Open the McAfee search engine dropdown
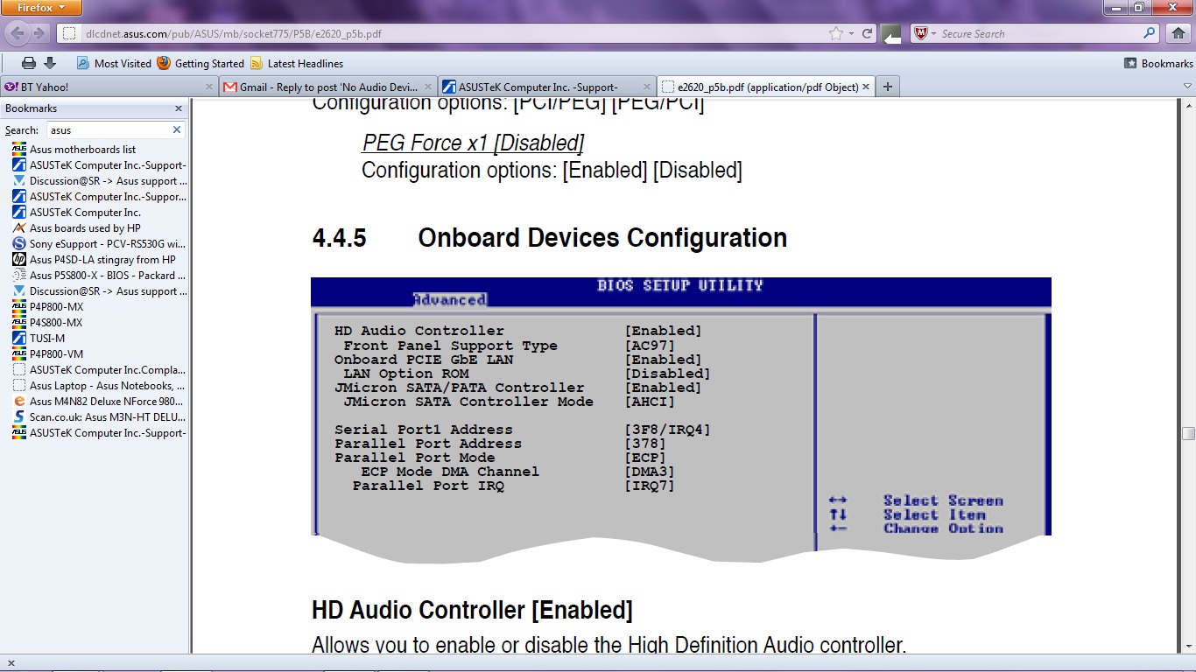 click(x=925, y=33)
